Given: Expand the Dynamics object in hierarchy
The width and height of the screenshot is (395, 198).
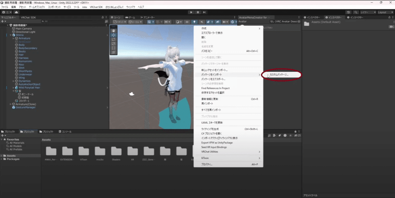Looking at the screenshot, I should pyautogui.click(x=13, y=81).
